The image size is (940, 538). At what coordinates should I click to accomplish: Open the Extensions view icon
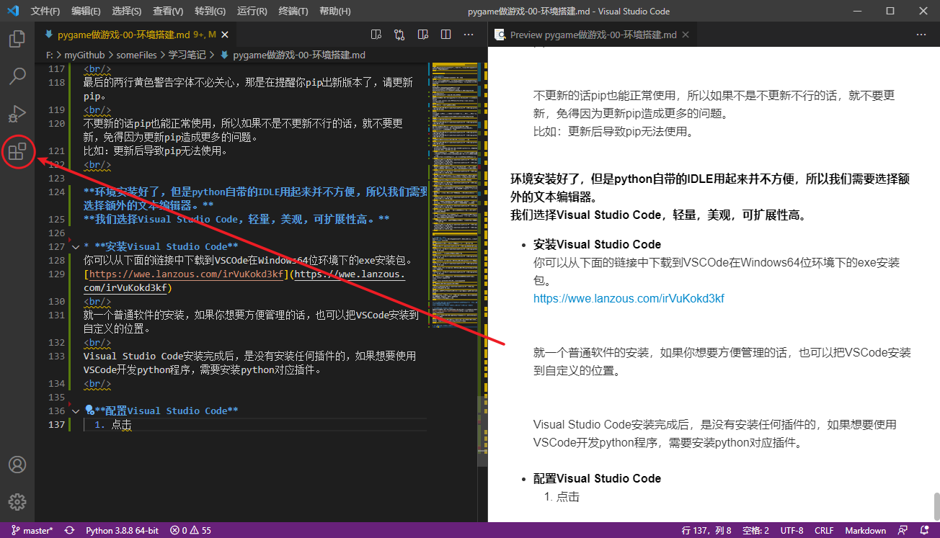[x=17, y=151]
